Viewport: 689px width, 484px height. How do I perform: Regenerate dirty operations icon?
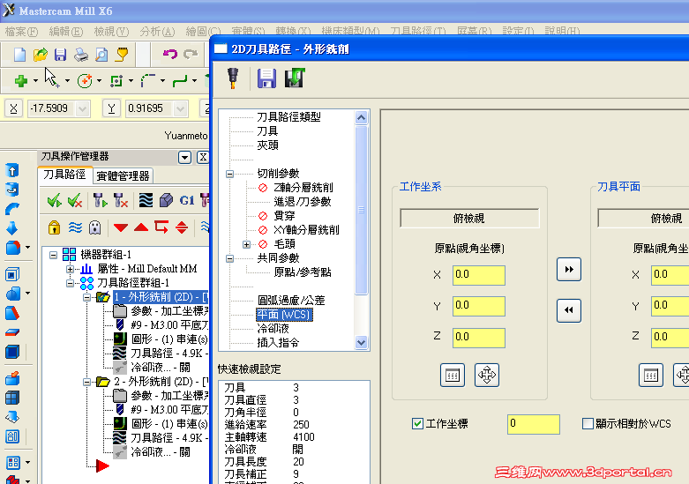120,201
